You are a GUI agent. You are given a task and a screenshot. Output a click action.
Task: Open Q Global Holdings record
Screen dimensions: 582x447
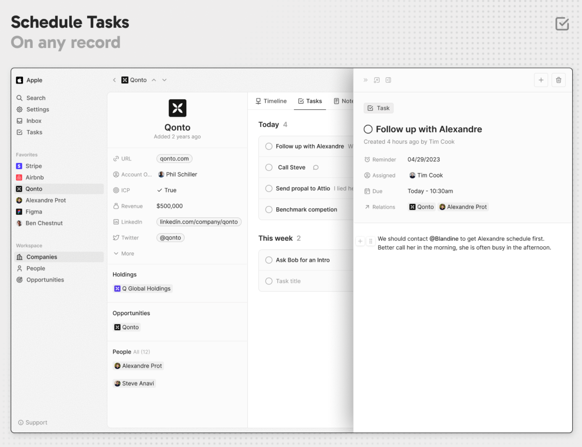coord(143,289)
